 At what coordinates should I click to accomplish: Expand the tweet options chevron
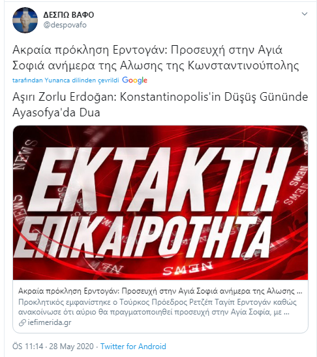click(x=305, y=14)
